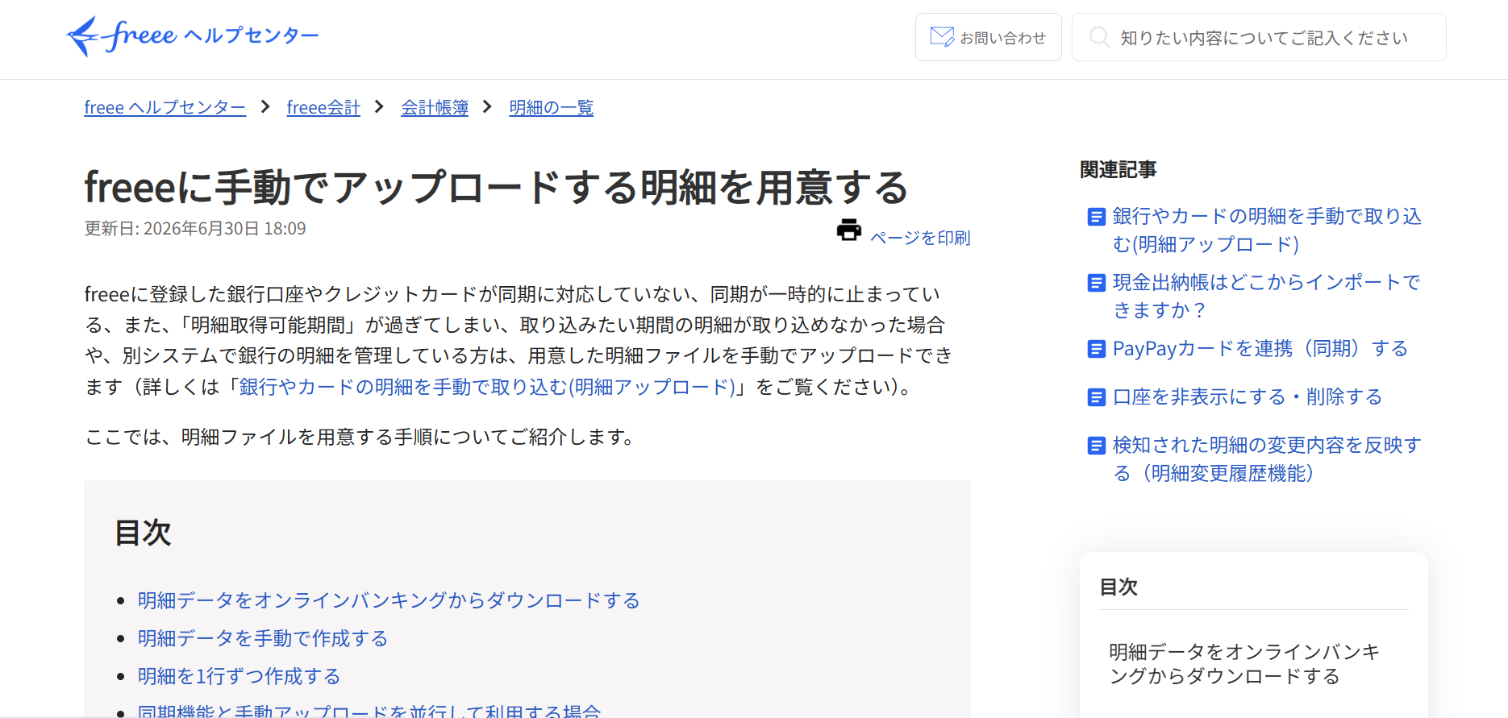Click the 更新日 2026年6月30日 text
The image size is (1508, 718).
(x=195, y=229)
